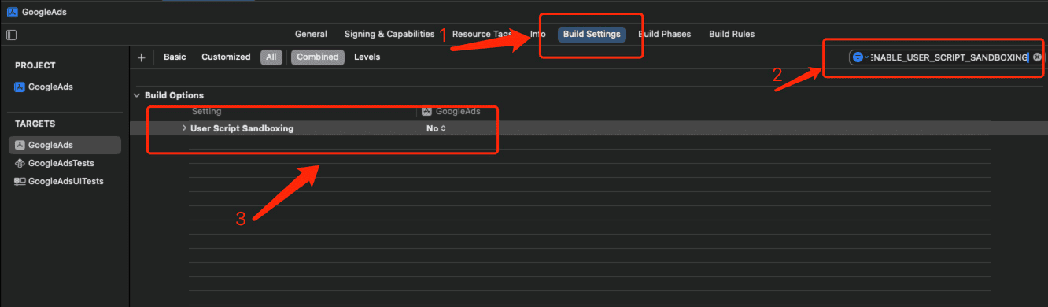Select the All filter

tap(271, 57)
